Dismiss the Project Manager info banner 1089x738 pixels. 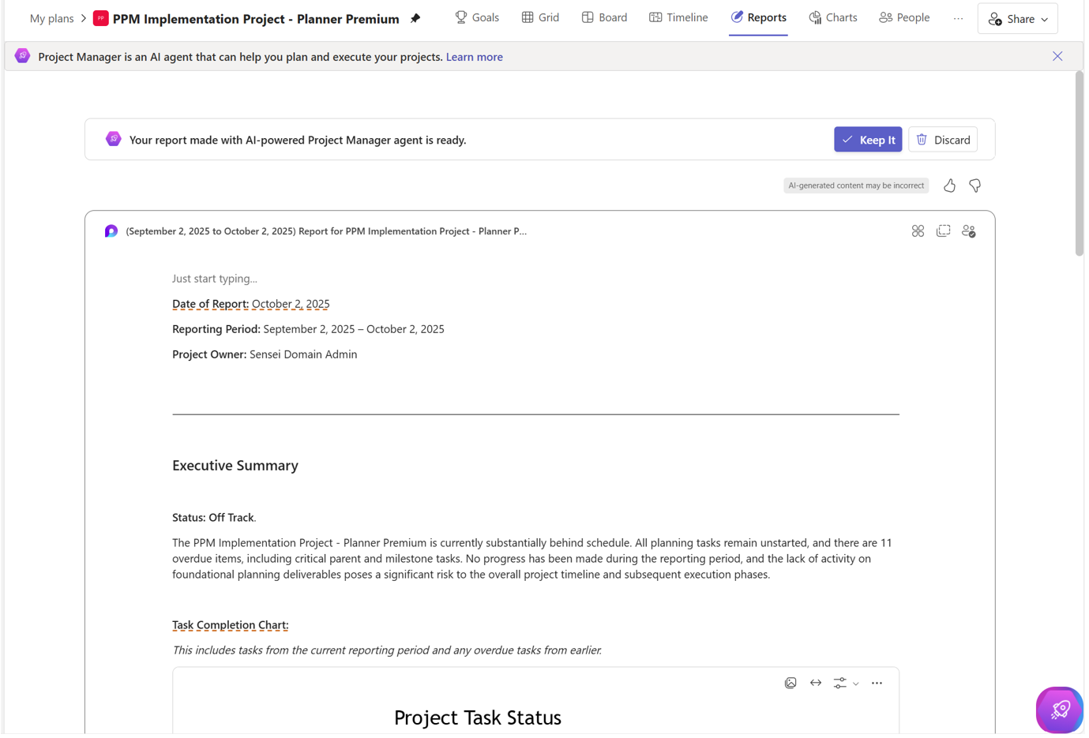click(1057, 56)
